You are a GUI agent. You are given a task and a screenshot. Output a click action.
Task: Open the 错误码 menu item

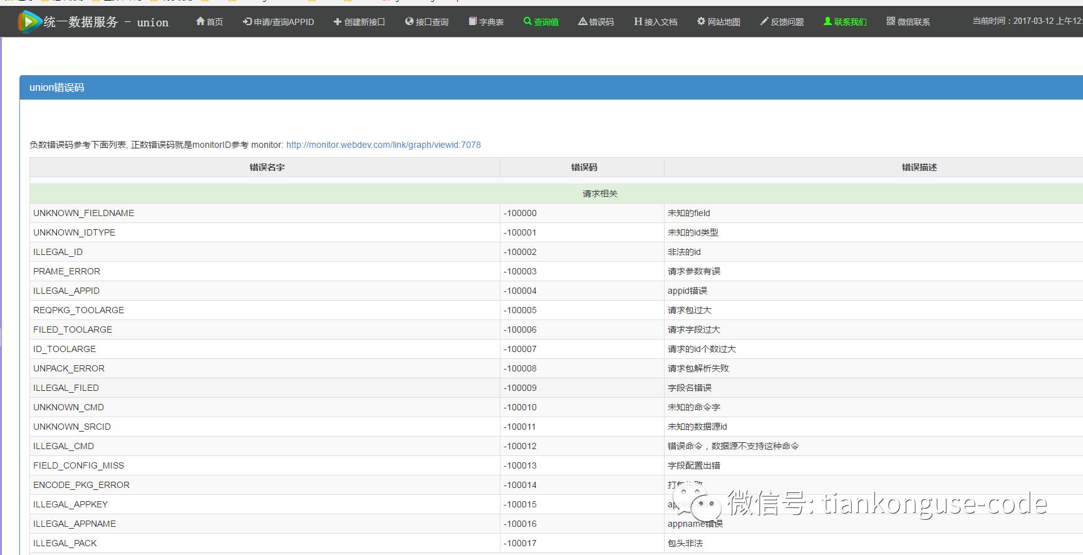(596, 22)
